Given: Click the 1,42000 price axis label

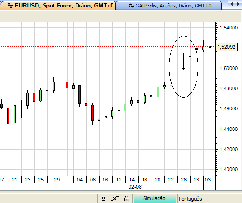Looking at the screenshot, I should 228,149.
